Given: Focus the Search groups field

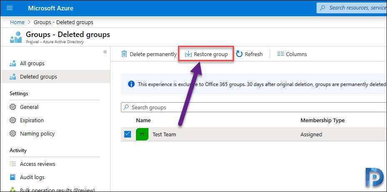Looking at the screenshot, I should click(x=254, y=108).
